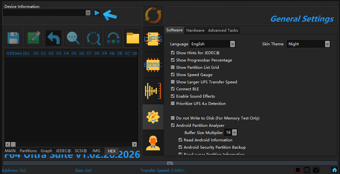Switch to the Partitions tab

(28, 151)
